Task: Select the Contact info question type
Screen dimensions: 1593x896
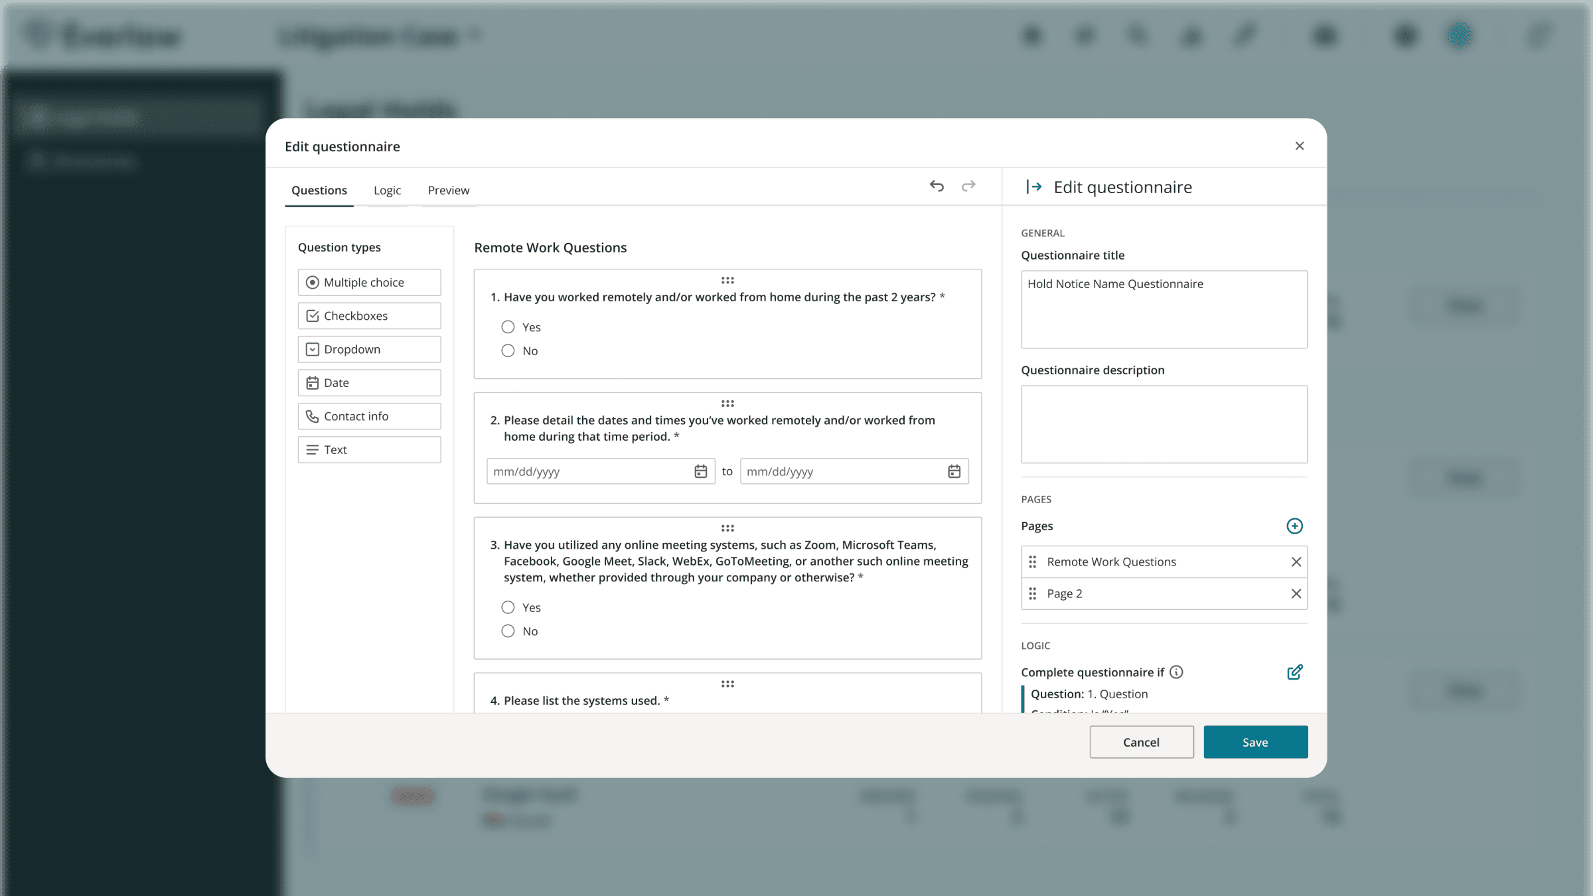Action: pyautogui.click(x=369, y=416)
